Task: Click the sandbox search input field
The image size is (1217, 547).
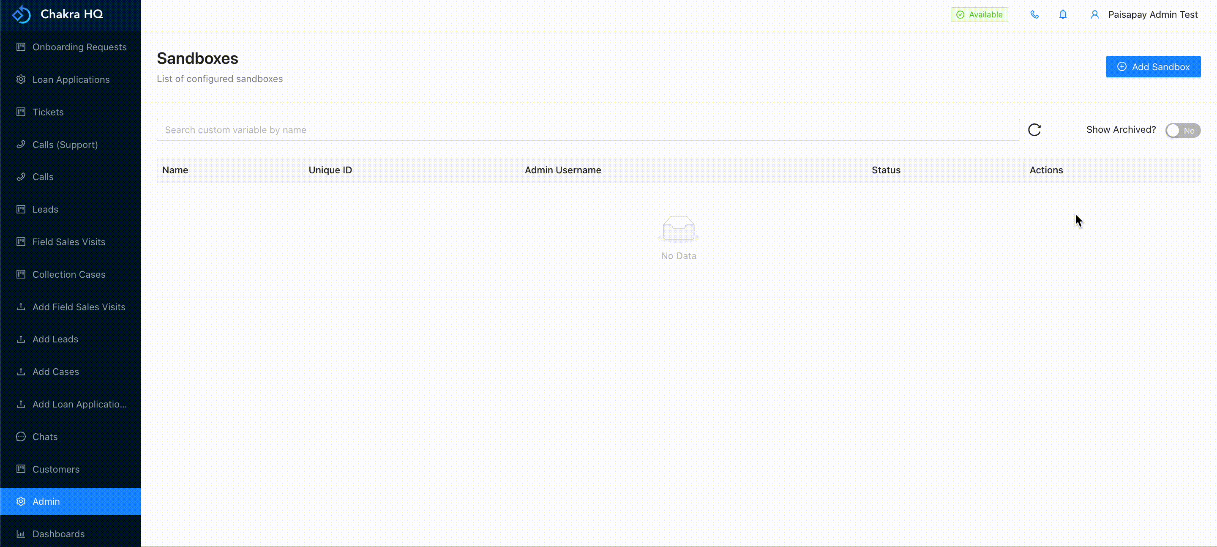Action: point(588,130)
